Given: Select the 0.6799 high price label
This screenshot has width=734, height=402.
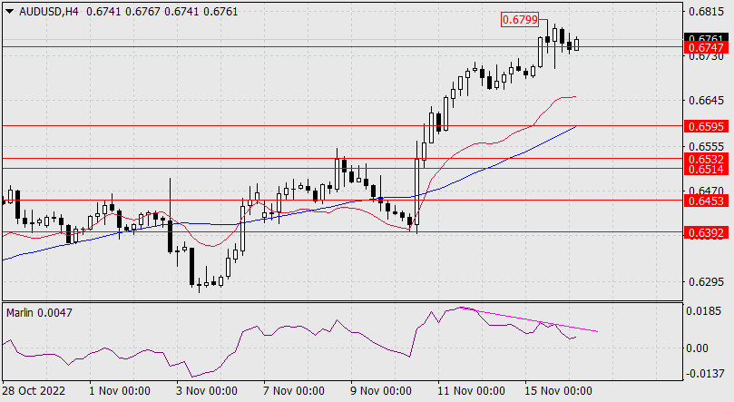Looking at the screenshot, I should point(520,20).
